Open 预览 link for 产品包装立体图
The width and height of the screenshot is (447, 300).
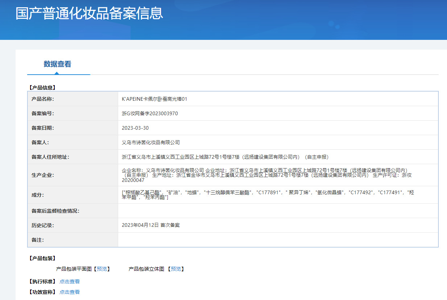[176, 269]
